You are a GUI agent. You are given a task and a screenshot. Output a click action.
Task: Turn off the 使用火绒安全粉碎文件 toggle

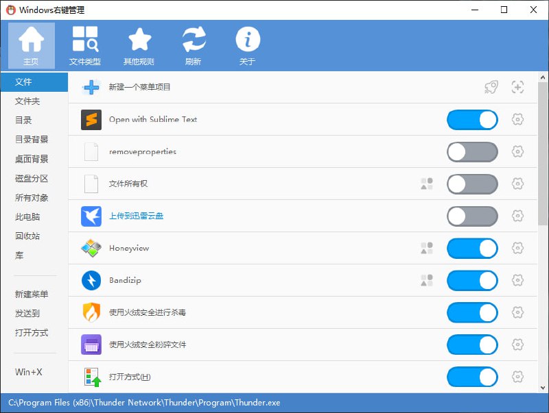(472, 345)
